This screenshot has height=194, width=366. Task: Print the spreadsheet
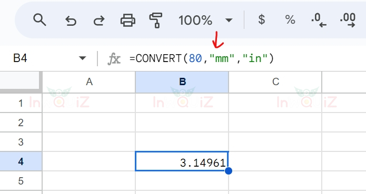coord(127,21)
